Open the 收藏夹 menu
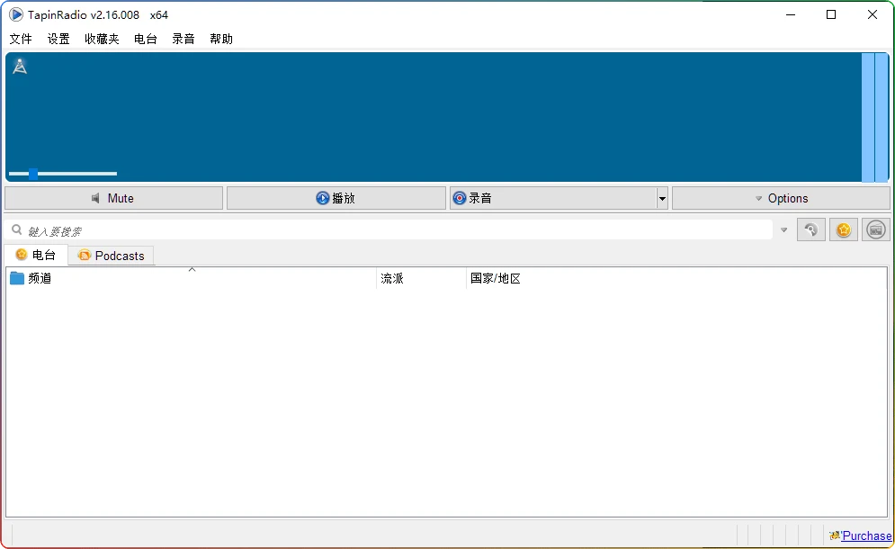 coord(102,39)
